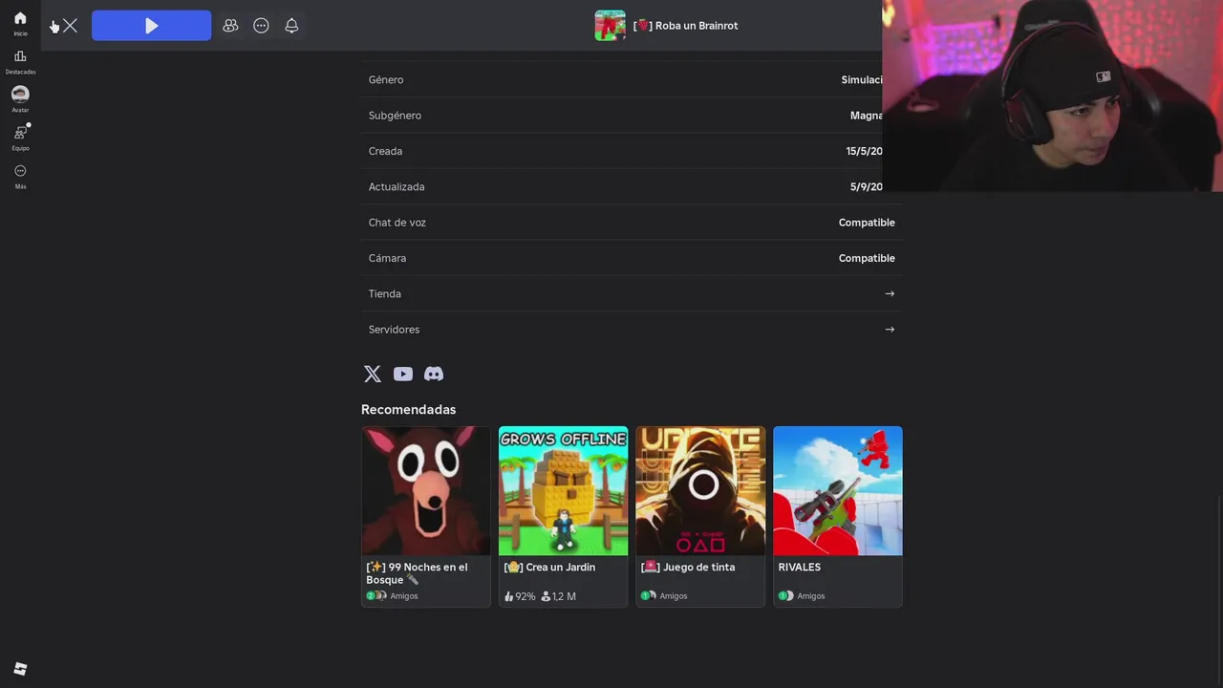
Task: Click the 1,2 M player count
Action: pos(558,596)
